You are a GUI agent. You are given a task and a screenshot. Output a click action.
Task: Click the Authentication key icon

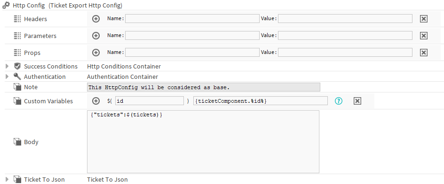[17, 77]
